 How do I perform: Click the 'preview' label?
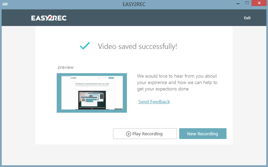65,67
